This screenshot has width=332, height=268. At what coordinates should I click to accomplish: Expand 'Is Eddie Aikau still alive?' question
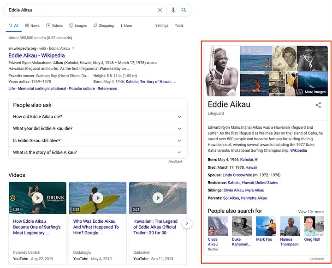pyautogui.click(x=98, y=141)
